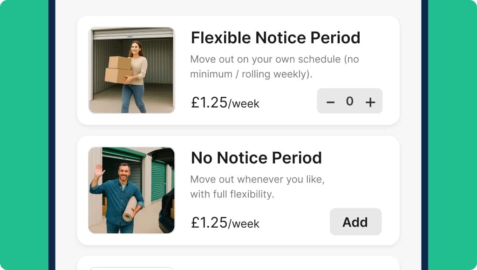Click the dark navy border on the right

[x=424, y=135]
